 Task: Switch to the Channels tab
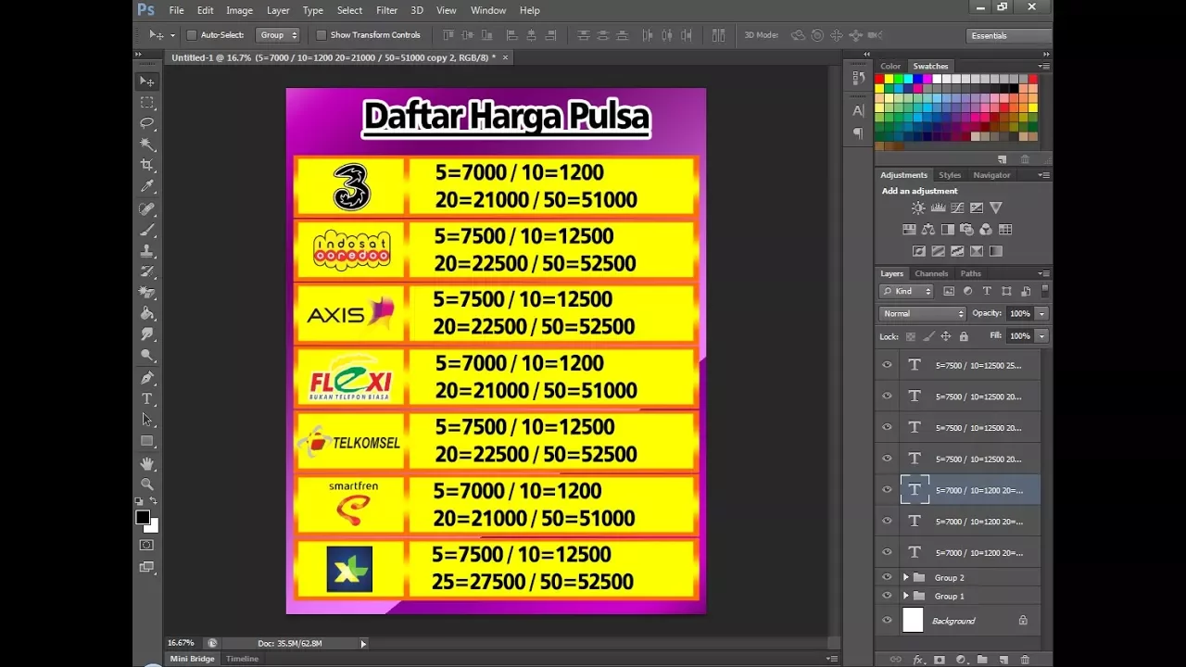[x=931, y=273]
